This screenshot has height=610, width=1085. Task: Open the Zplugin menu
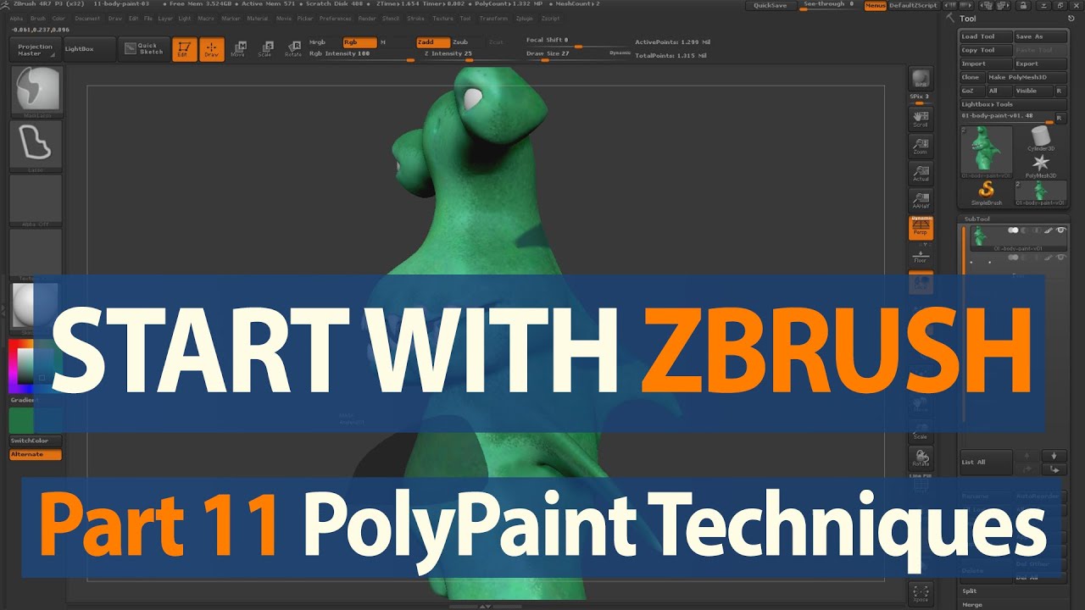[x=525, y=18]
